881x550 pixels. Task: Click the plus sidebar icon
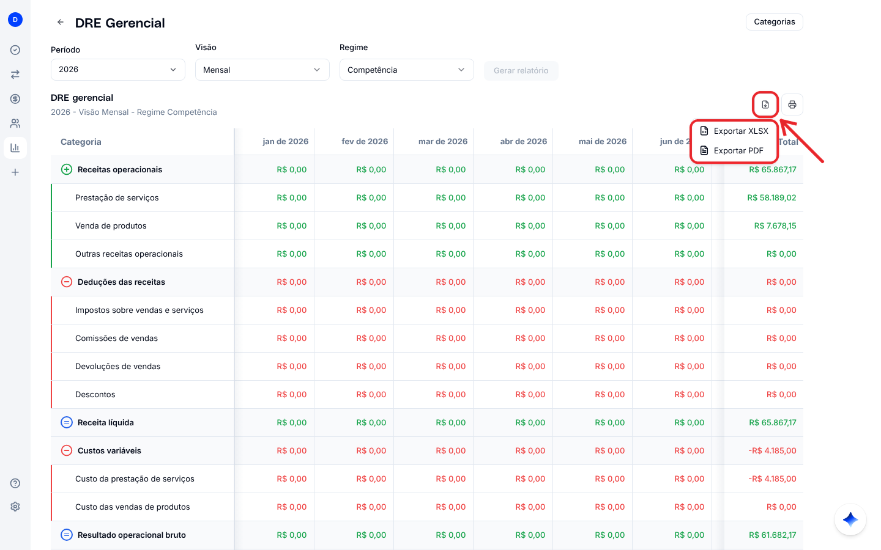point(15,172)
